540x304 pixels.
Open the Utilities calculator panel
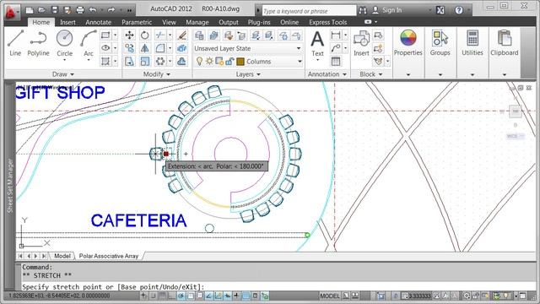[x=472, y=43]
